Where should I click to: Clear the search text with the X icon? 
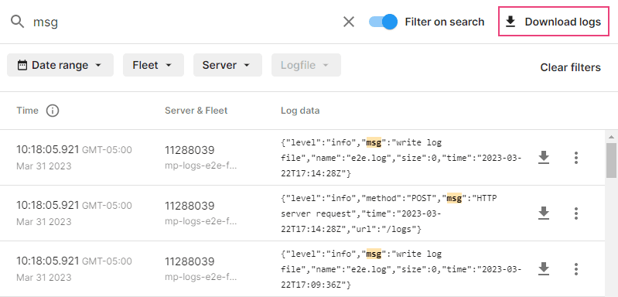pyautogui.click(x=349, y=22)
